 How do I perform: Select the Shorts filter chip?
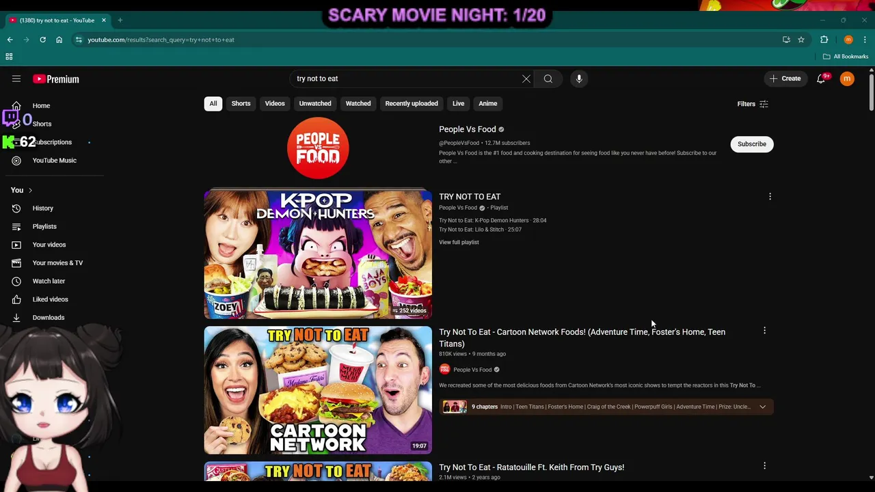pyautogui.click(x=241, y=104)
